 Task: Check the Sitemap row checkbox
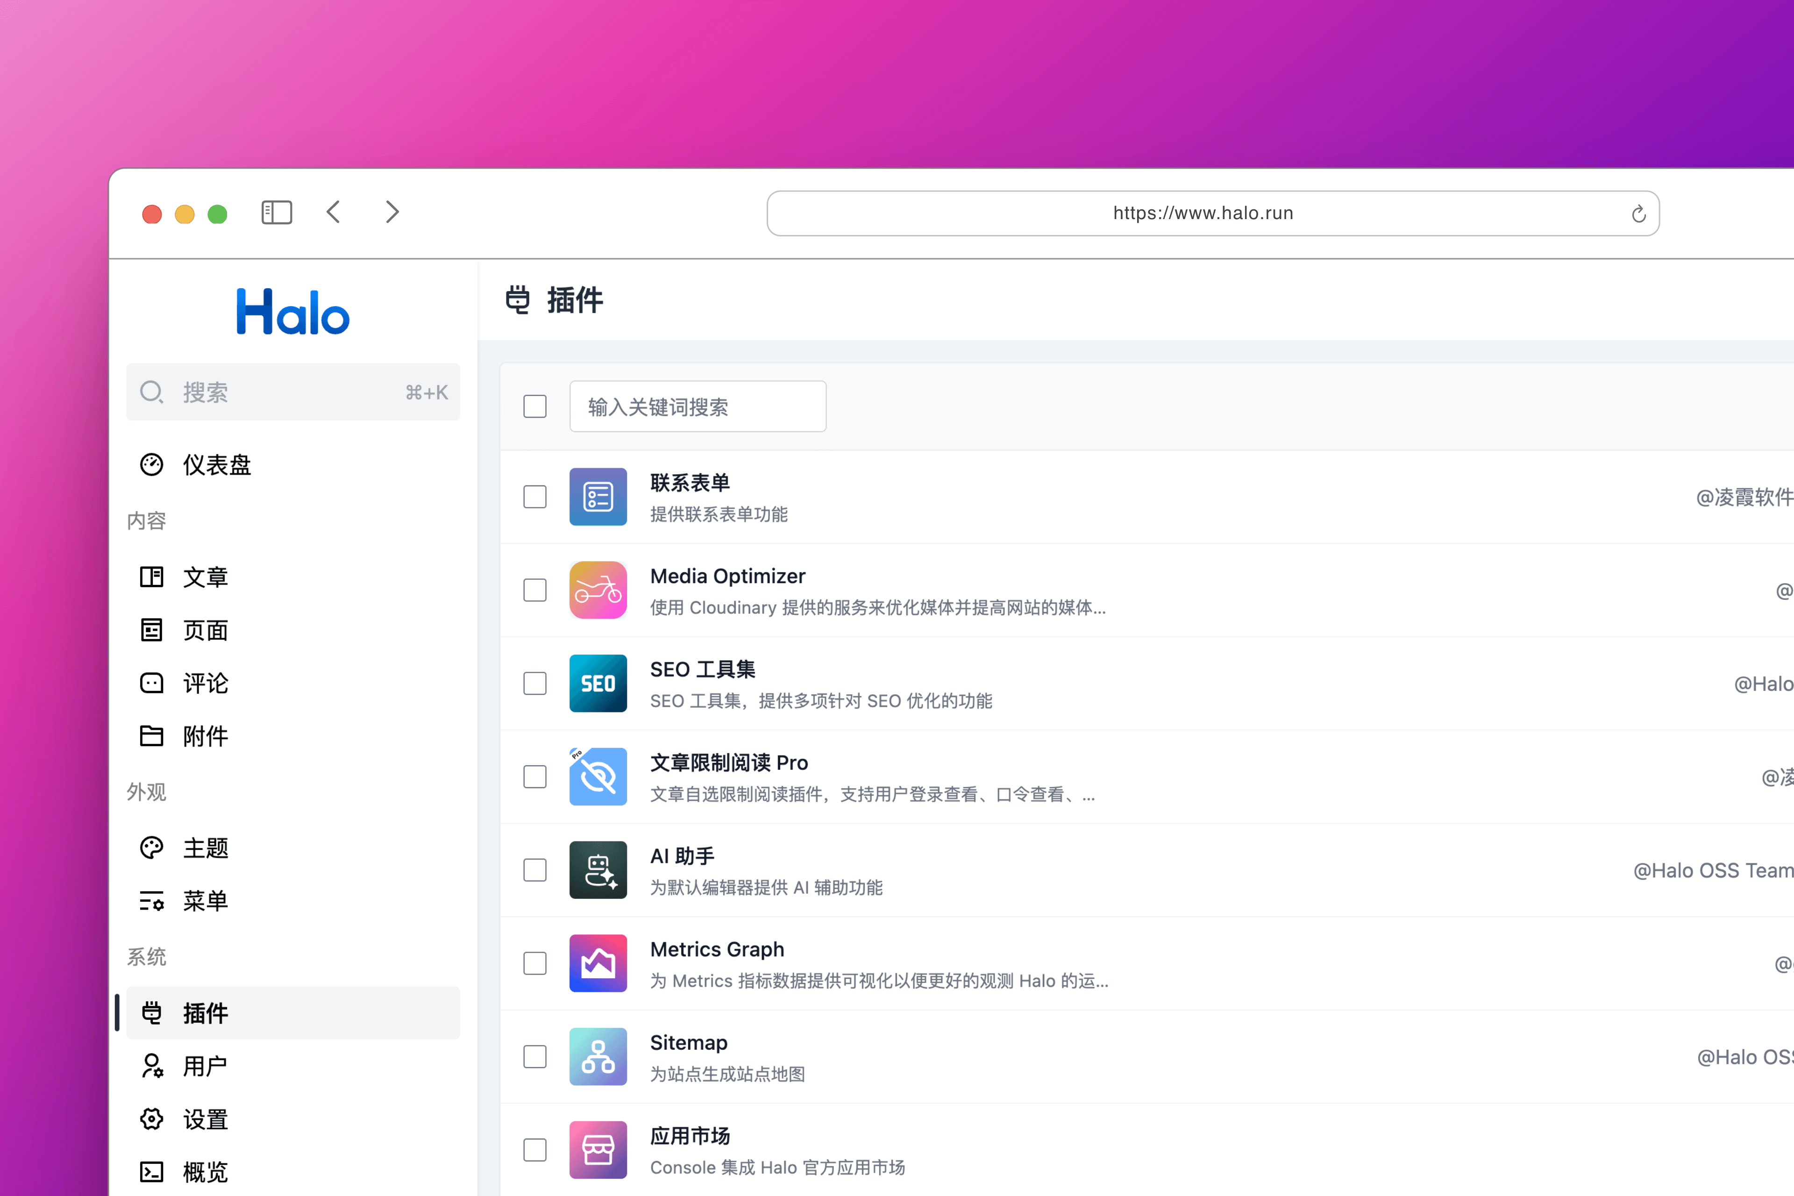click(x=534, y=1056)
